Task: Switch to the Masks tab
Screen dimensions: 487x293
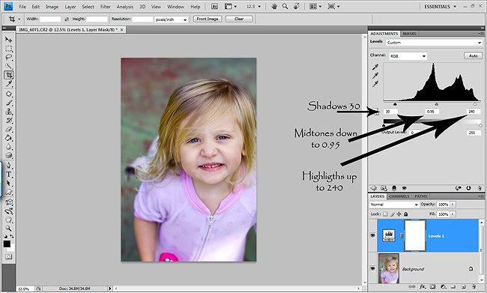Action: pyautogui.click(x=409, y=34)
